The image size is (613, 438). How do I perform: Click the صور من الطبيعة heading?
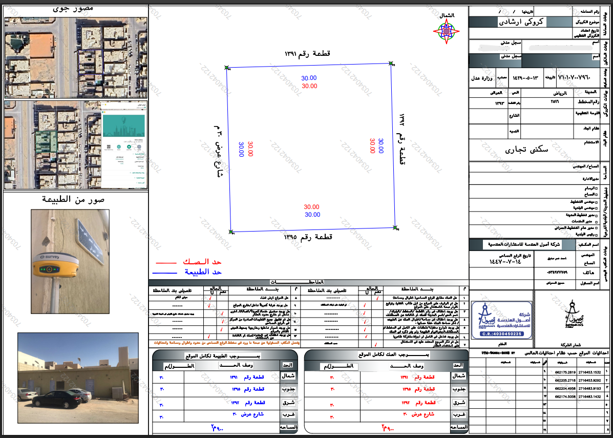click(x=73, y=199)
